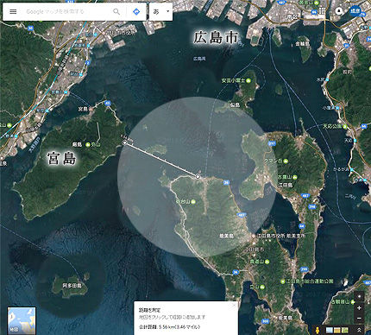Click the 安芸小富士 peak marker
This screenshot has width=371, height=335.
248,80
